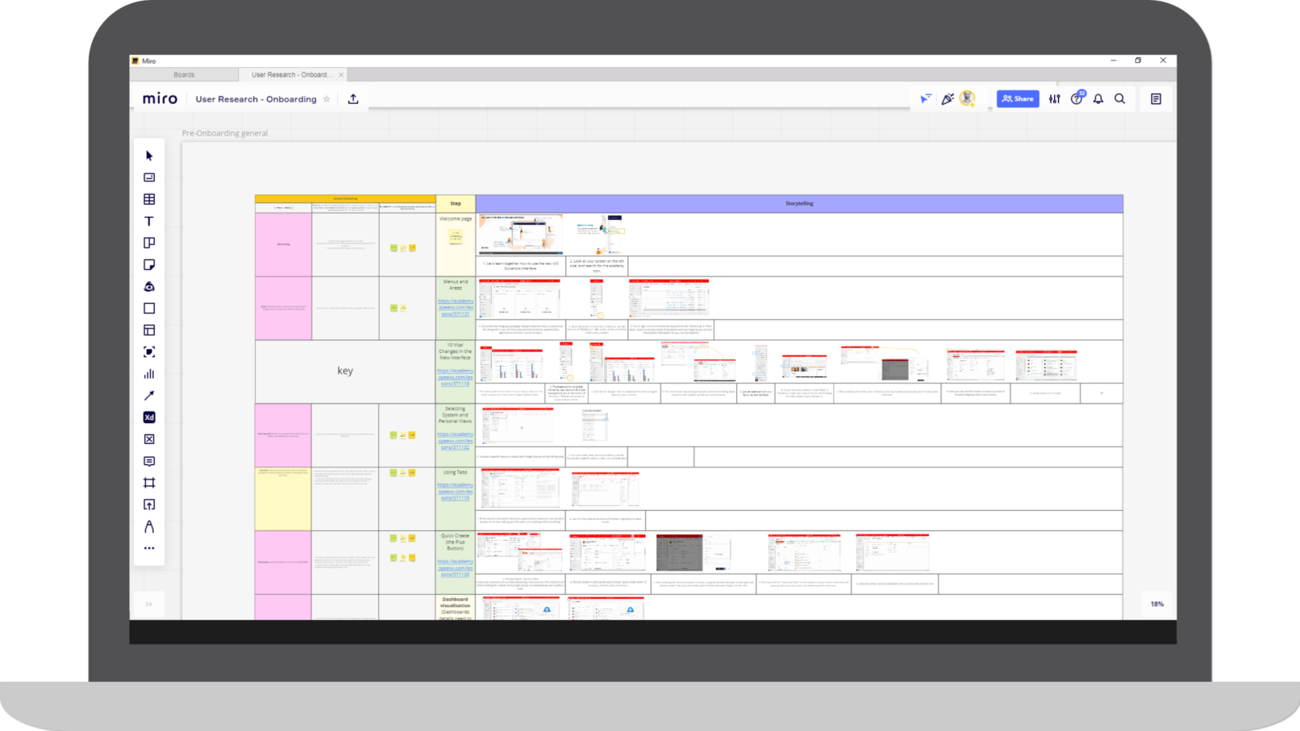This screenshot has width=1300, height=731.
Task: Click the Export board upload icon
Action: tap(353, 99)
